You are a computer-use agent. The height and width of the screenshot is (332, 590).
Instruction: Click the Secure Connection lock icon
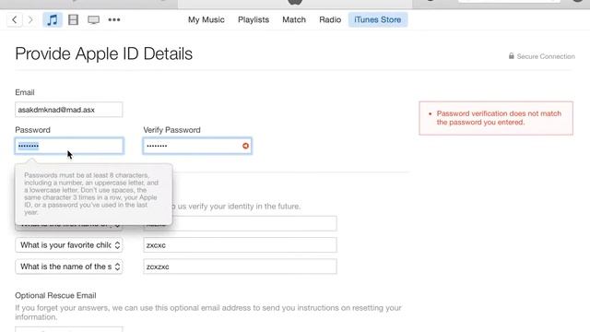coord(511,56)
